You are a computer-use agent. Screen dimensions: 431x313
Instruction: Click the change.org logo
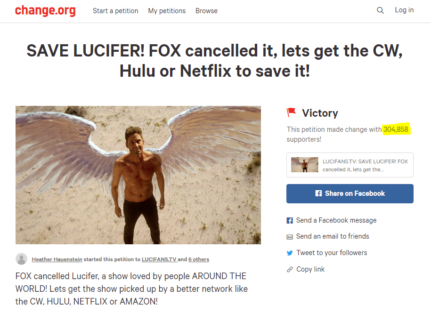point(45,10)
